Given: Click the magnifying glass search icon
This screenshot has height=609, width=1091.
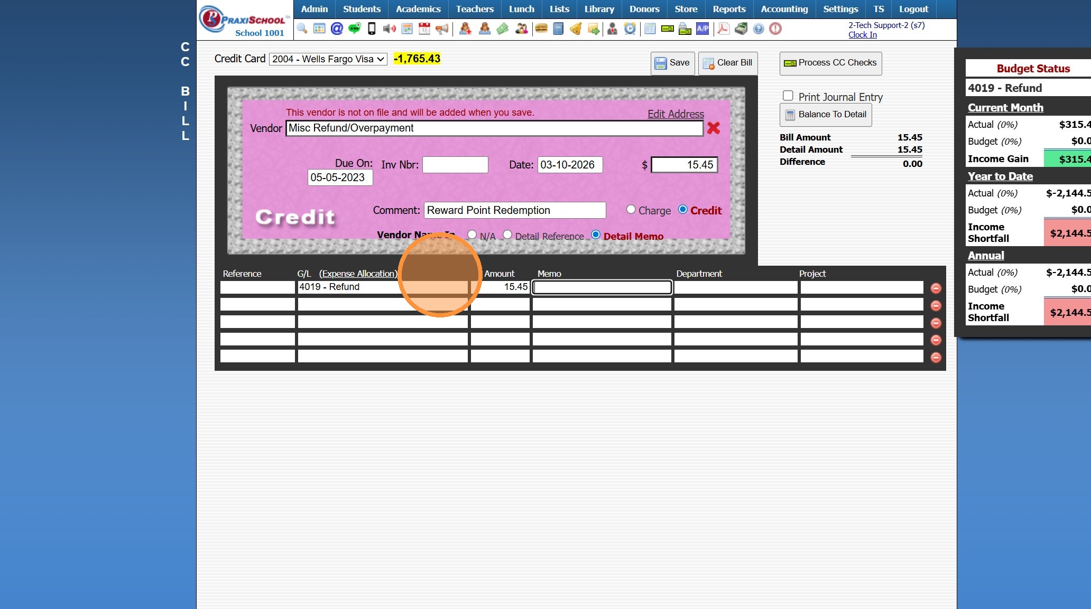Looking at the screenshot, I should [302, 29].
